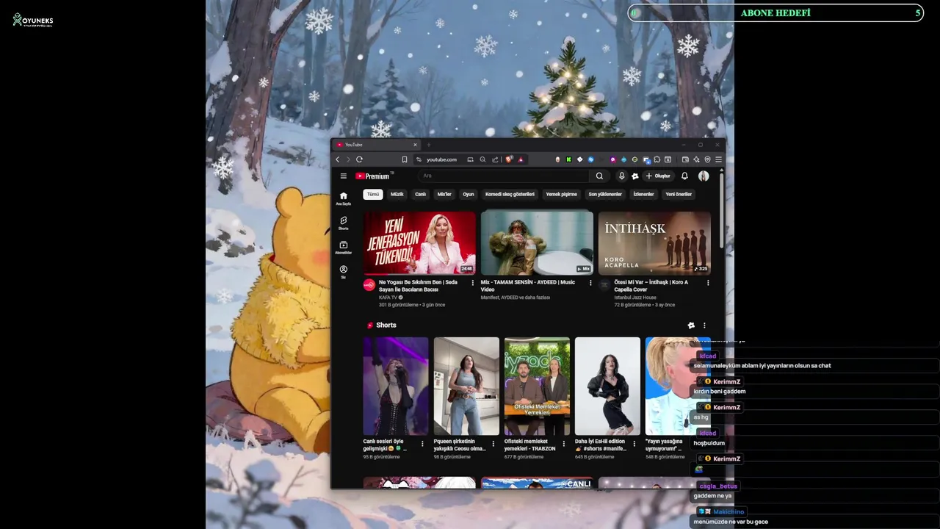Select the Yemek pişirme filter chip
The height and width of the screenshot is (529, 940).
coord(561,194)
